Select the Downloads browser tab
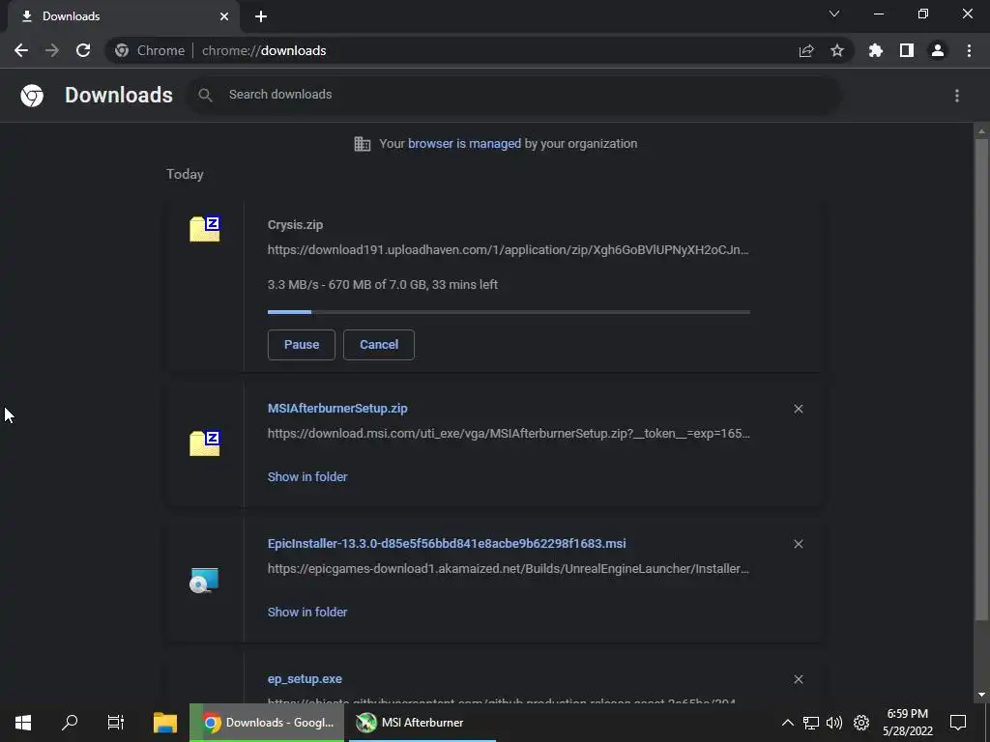The image size is (990, 742). click(x=124, y=16)
